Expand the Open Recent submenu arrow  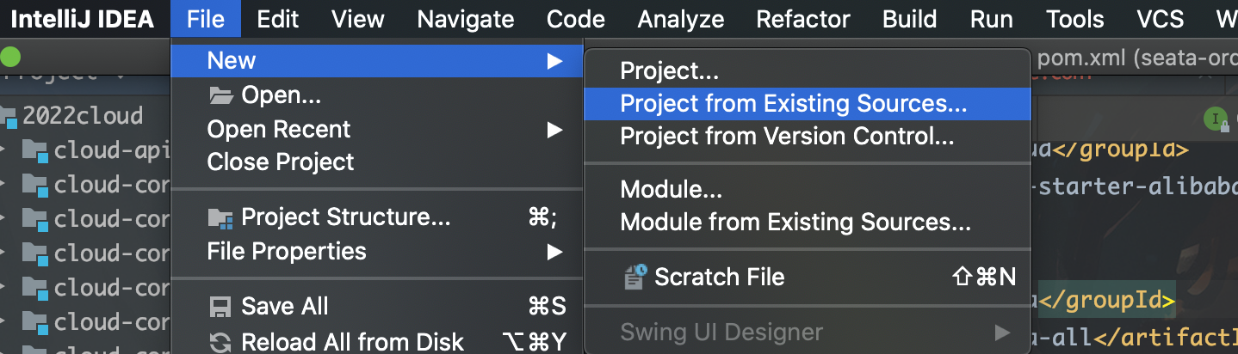point(554,130)
